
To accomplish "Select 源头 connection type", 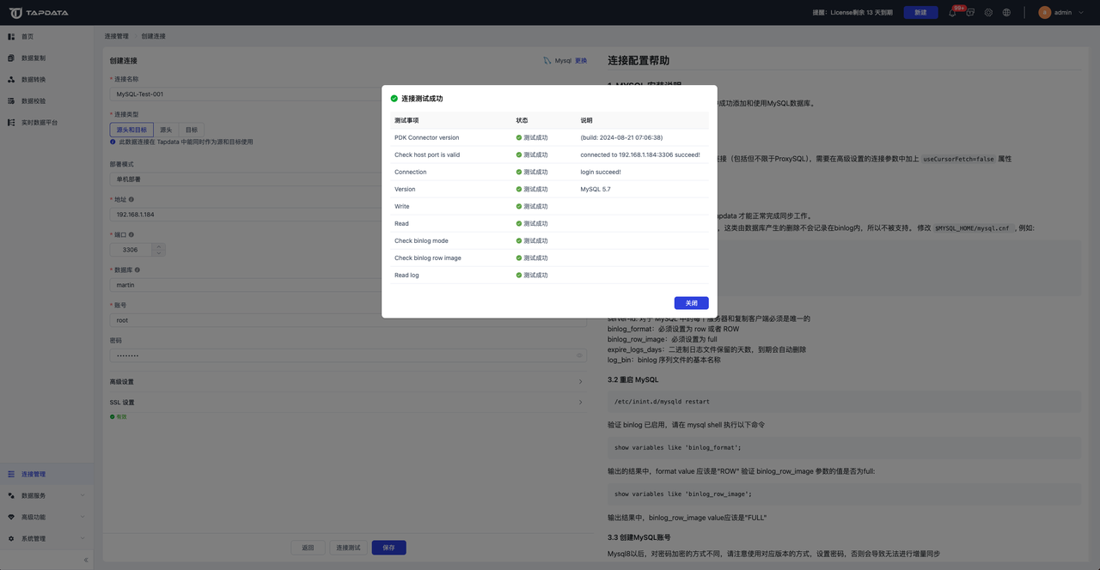I will click(166, 130).
